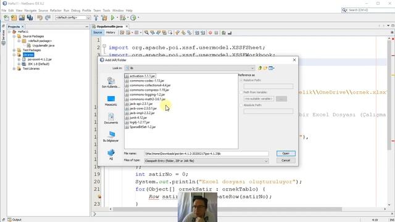Create a new folder in the dialog
The image size is (395, 222).
[x=265, y=68]
